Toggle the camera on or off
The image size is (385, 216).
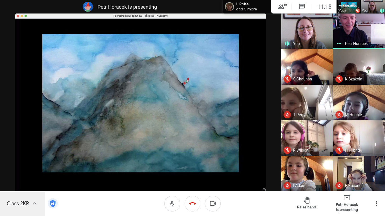point(213,204)
